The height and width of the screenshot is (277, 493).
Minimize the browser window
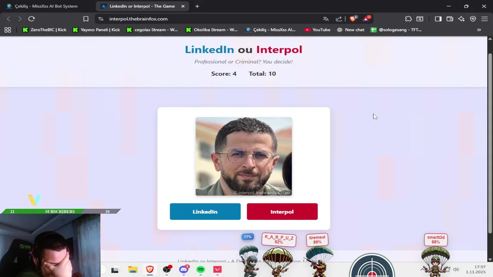[448, 6]
